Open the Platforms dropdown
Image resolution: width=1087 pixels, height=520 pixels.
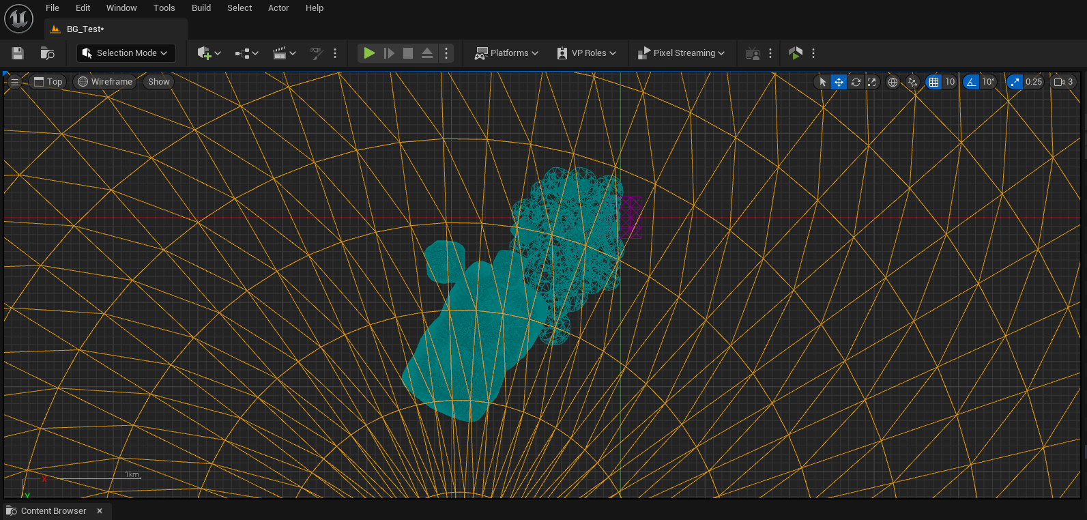507,53
